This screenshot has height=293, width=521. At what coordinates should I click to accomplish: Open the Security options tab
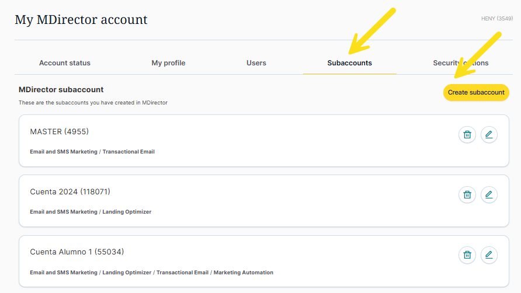point(460,63)
